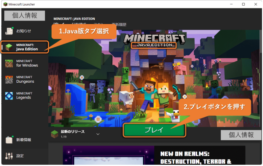Viewport: 263px width, 166px height.
Task: Maximize the Minecraft Launcher window
Action: [244, 4]
